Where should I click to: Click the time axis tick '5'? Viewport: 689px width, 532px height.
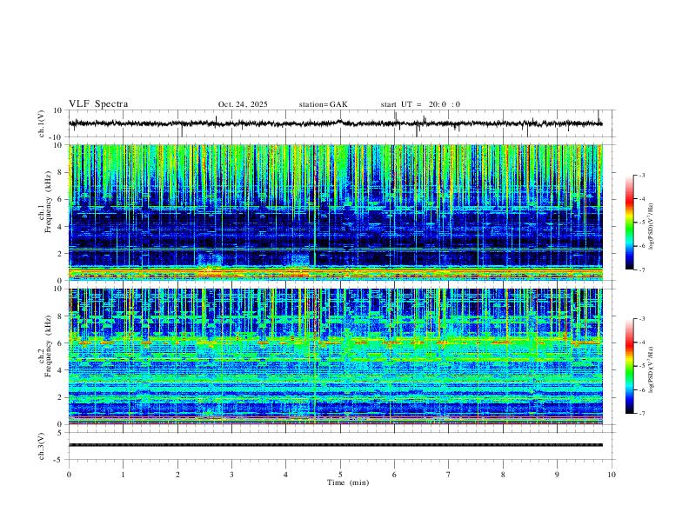(340, 475)
